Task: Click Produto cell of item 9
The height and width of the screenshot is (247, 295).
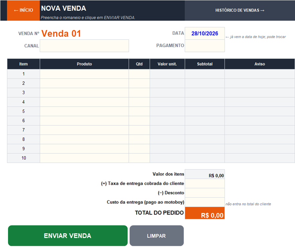Action: click(x=84, y=149)
